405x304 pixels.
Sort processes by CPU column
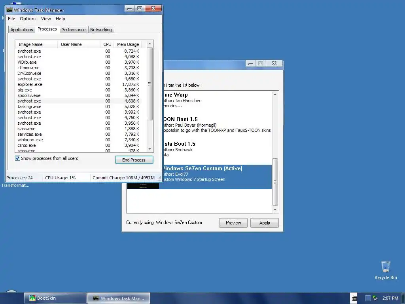pyautogui.click(x=107, y=44)
